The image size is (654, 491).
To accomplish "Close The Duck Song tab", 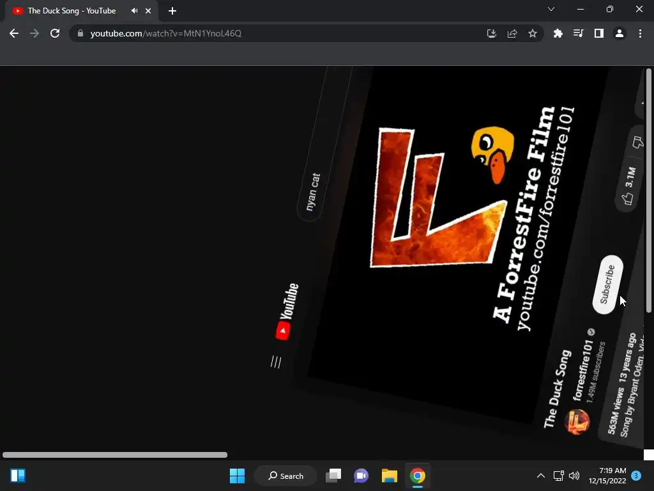I will (148, 11).
